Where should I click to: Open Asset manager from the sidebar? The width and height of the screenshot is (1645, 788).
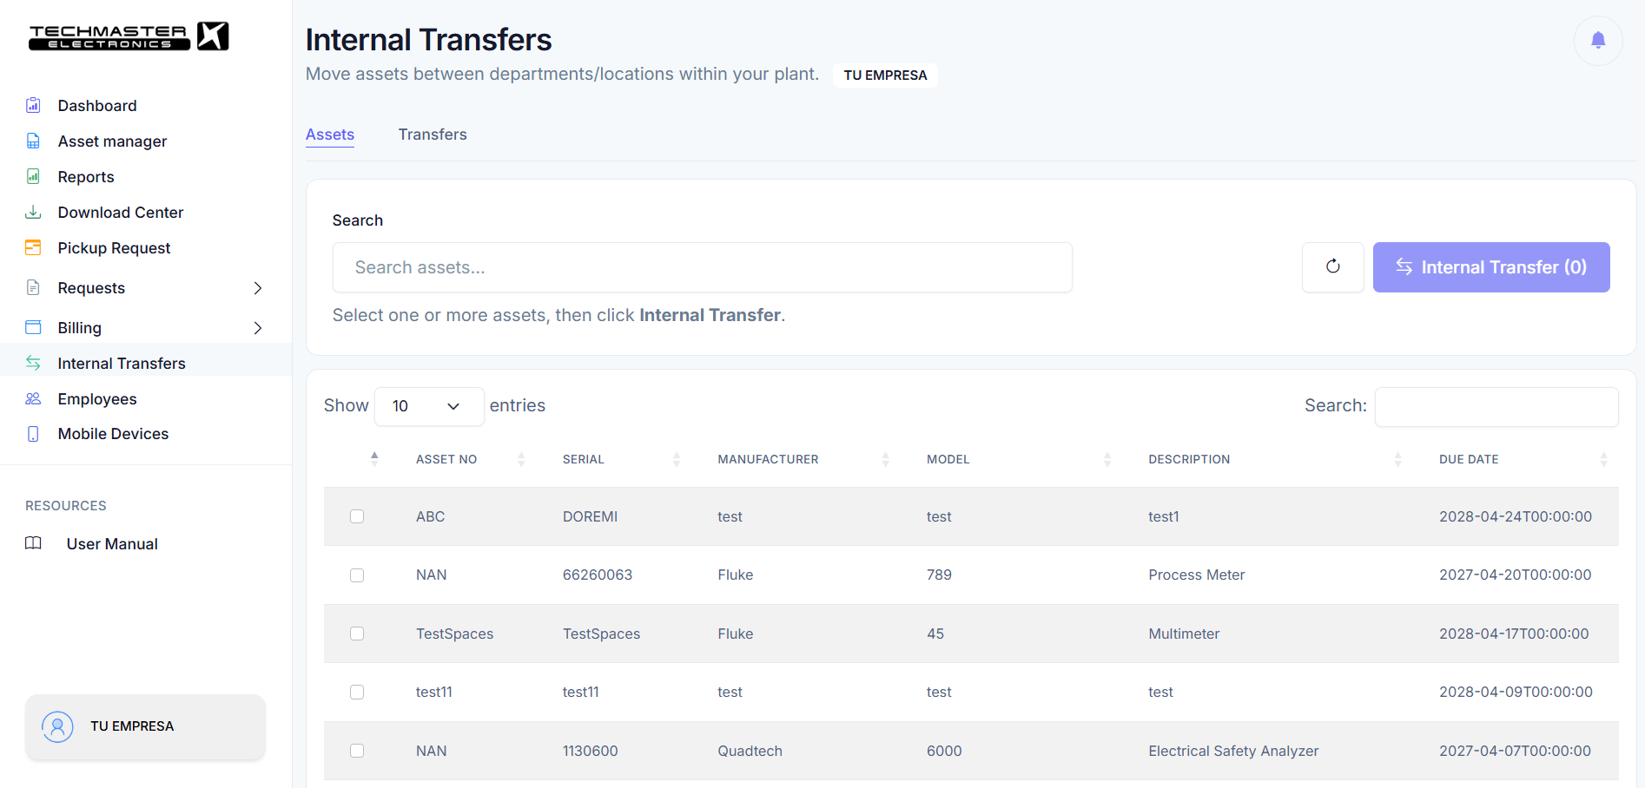(x=112, y=141)
